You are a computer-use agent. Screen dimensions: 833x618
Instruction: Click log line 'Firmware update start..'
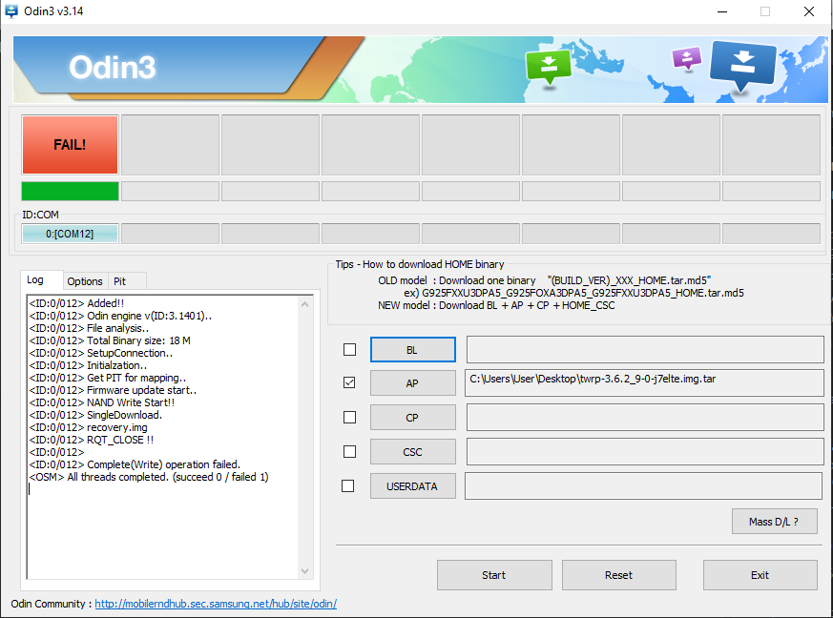coord(113,390)
